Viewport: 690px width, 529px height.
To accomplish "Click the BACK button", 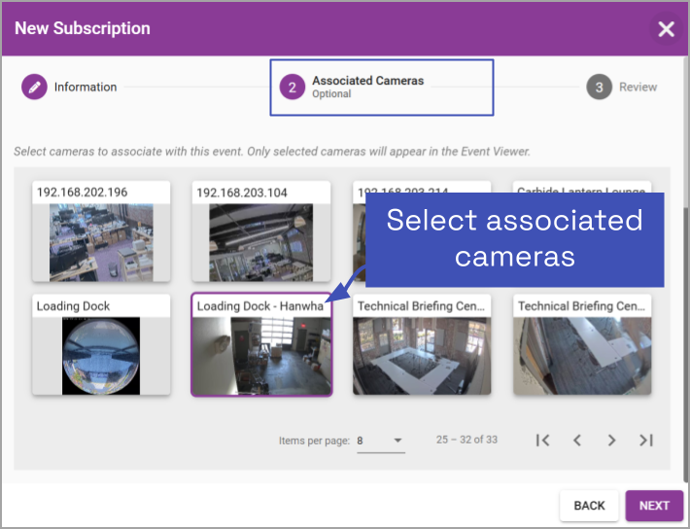I will 589,506.
